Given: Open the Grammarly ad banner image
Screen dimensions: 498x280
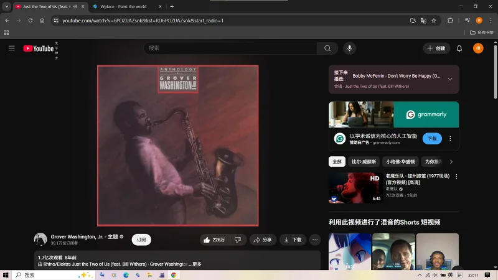Looking at the screenshot, I should 394,114.
